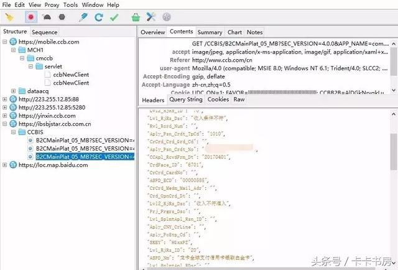Switch to the Query String tab
The height and width of the screenshot is (270, 398).
coord(185,100)
